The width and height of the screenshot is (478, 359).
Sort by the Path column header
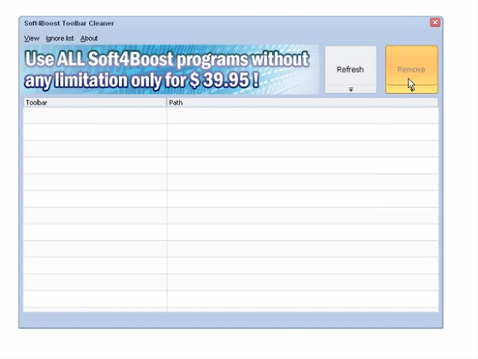(x=303, y=103)
